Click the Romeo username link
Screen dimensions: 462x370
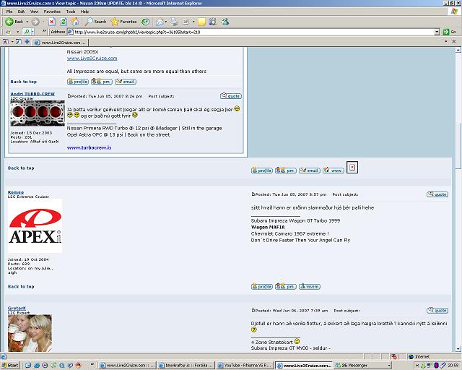tap(15, 192)
